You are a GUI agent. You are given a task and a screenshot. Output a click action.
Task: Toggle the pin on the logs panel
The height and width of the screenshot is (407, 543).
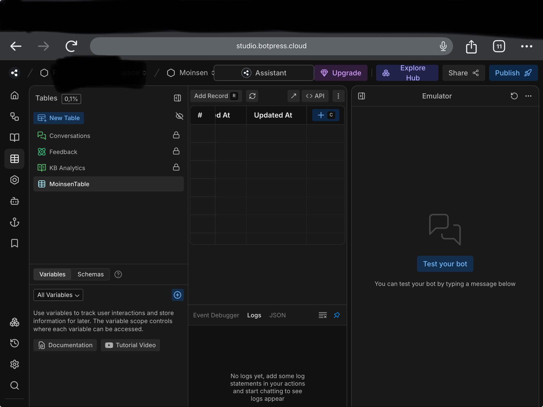coord(337,315)
